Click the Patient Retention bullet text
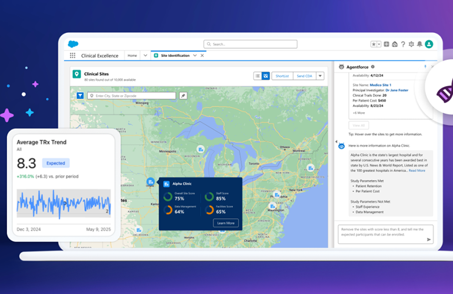This screenshot has height=294, width=453. [368, 186]
